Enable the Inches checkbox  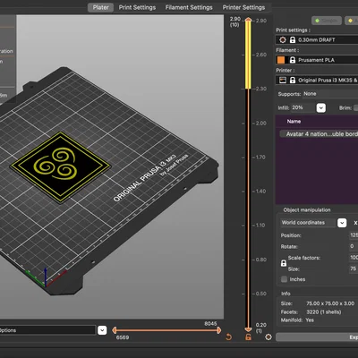[284, 279]
